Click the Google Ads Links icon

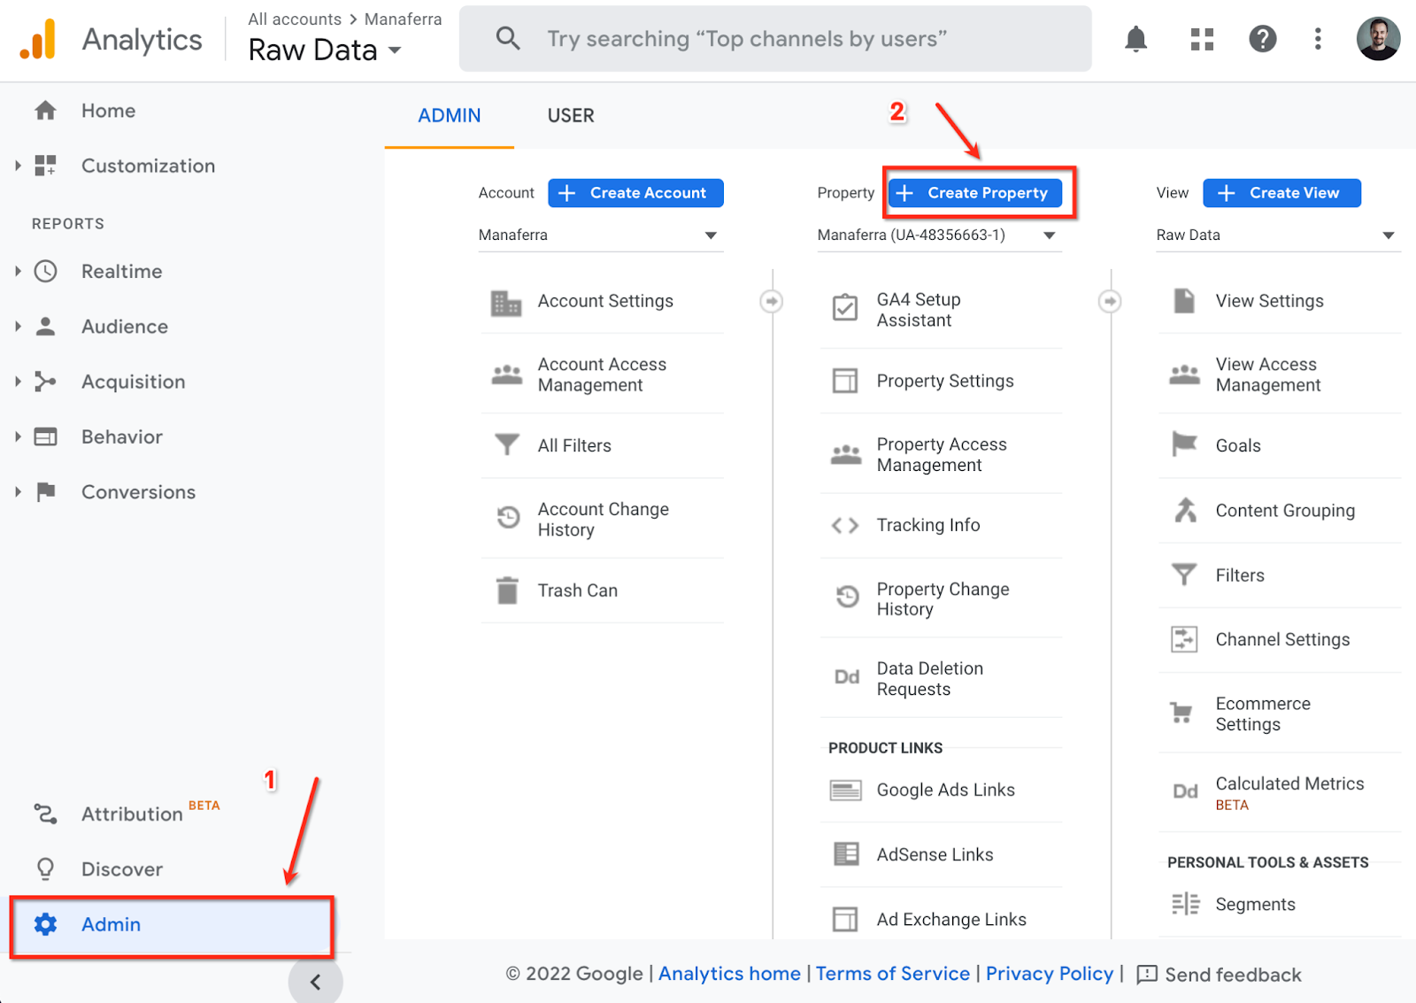(846, 790)
